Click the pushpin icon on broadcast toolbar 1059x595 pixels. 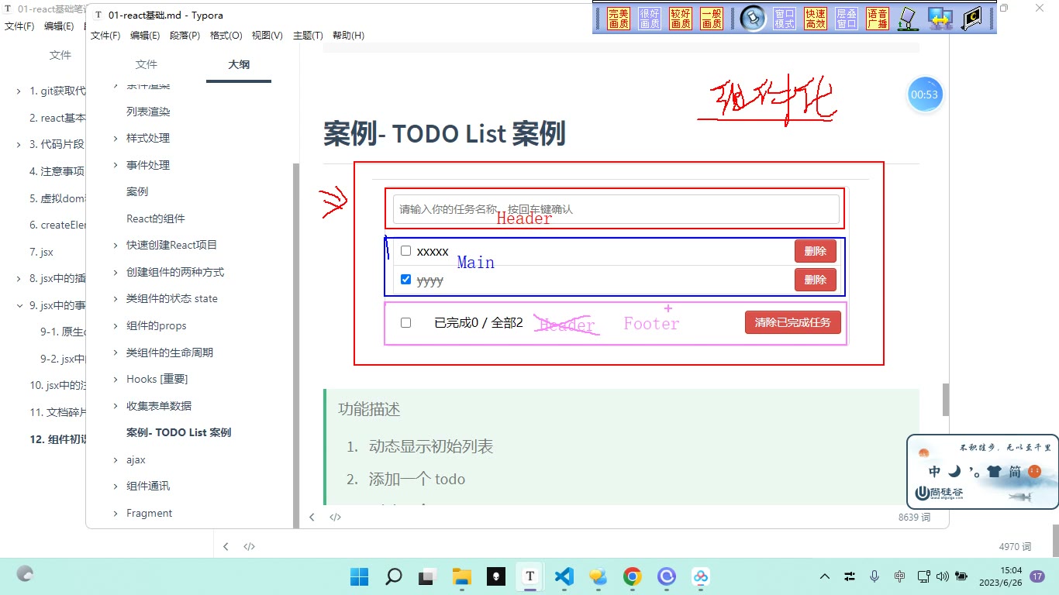pos(751,19)
